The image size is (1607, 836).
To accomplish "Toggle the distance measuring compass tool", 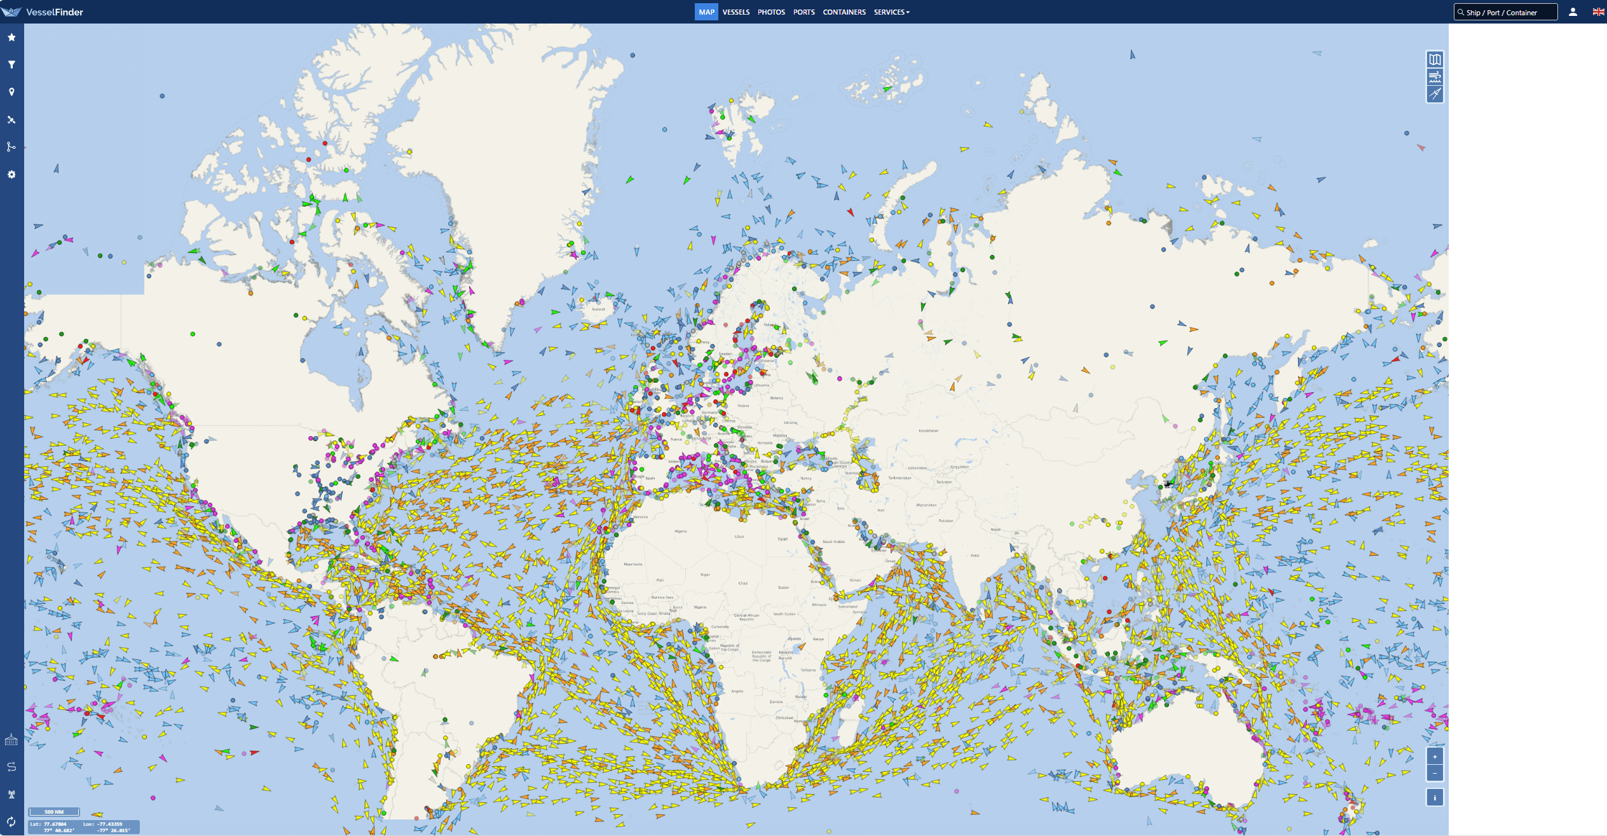I will coord(1435,94).
